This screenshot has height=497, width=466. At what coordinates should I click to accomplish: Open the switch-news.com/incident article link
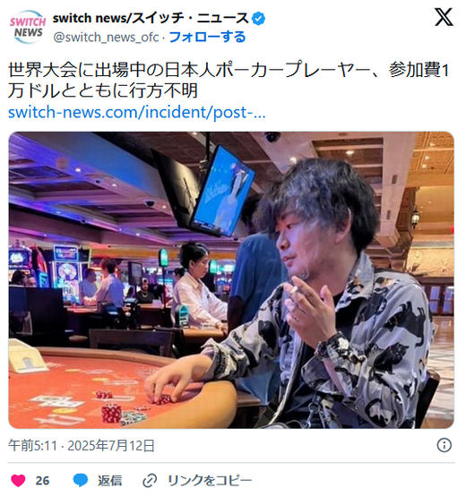137,112
